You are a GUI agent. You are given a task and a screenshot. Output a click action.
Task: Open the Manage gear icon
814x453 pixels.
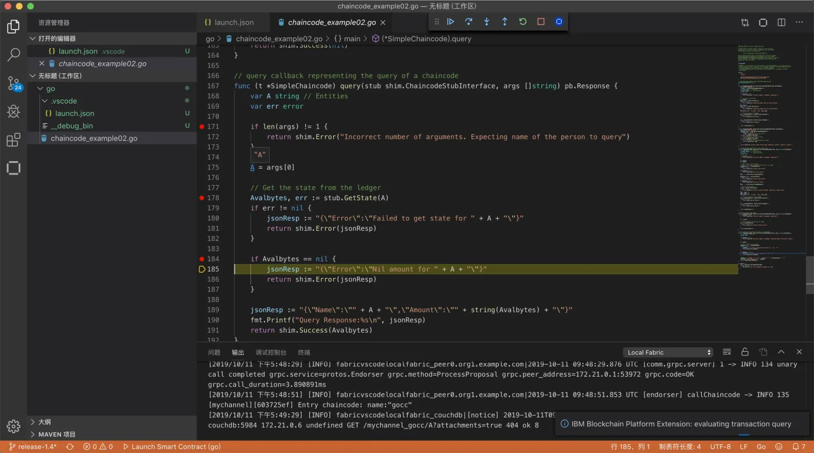(x=13, y=426)
